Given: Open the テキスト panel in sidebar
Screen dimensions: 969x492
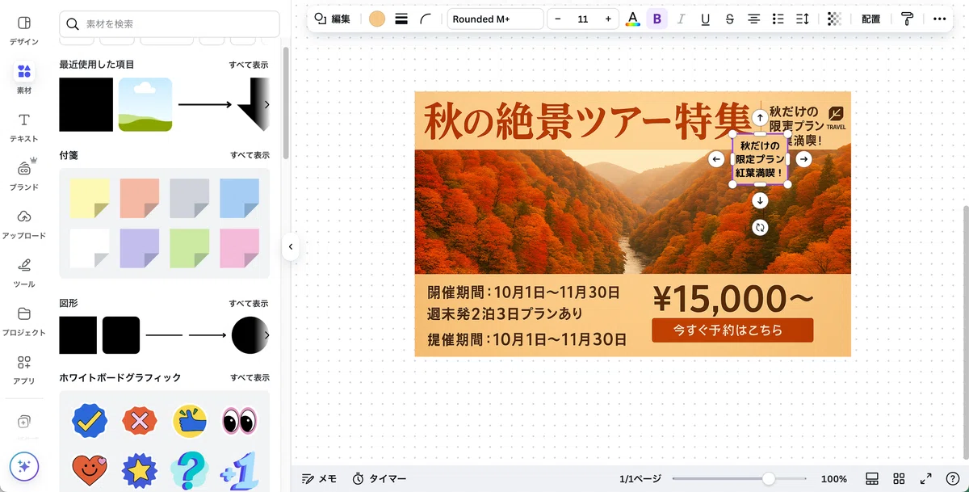Looking at the screenshot, I should (x=23, y=128).
